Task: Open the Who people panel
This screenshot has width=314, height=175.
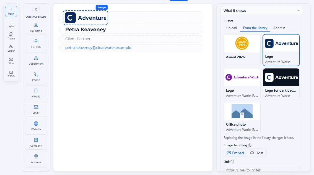Action: click(x=11, y=61)
